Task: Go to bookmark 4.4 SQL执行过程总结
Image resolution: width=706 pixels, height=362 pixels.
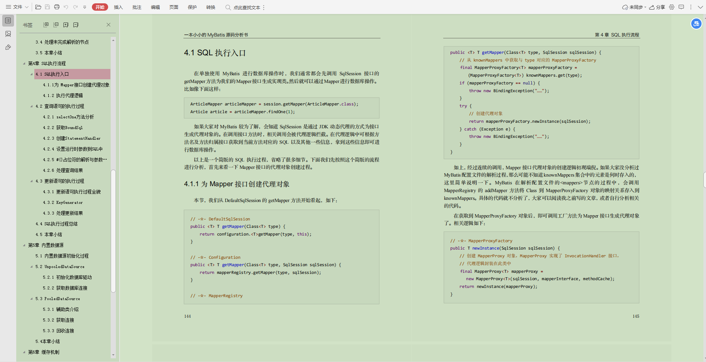Action: pyautogui.click(x=56, y=224)
